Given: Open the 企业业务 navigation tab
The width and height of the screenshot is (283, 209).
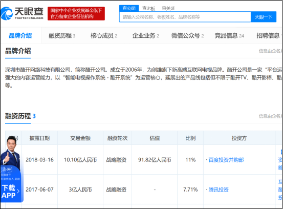Looking at the screenshot, I should (146, 35).
